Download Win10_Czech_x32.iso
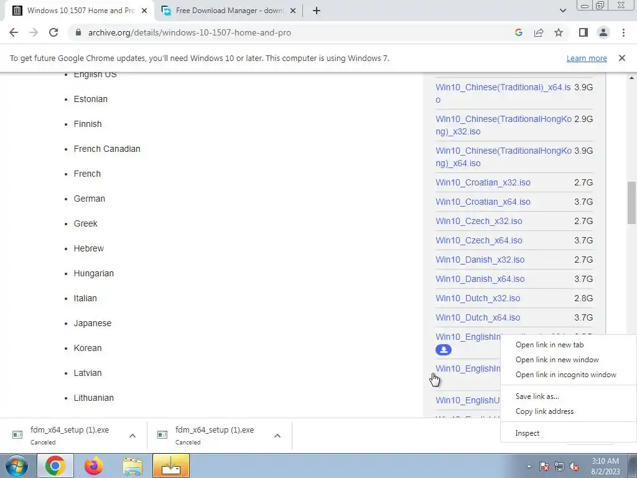 (x=479, y=221)
